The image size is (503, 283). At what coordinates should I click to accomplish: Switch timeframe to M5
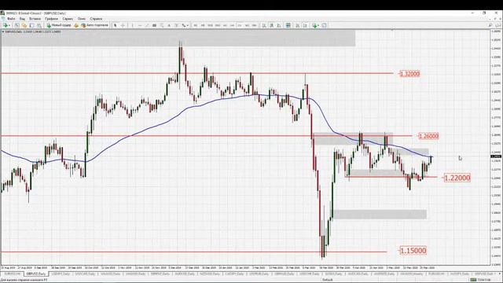(203, 25)
